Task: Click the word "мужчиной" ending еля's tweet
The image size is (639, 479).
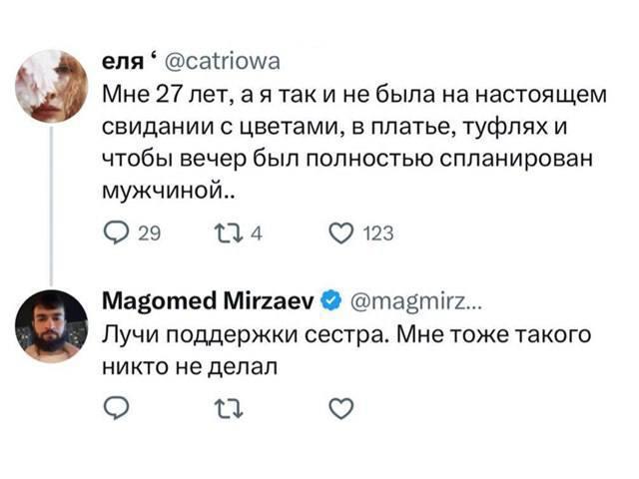Action: [160, 192]
